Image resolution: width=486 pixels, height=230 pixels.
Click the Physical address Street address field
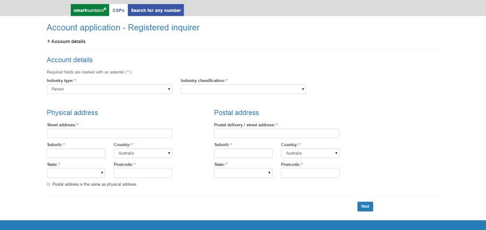110,133
